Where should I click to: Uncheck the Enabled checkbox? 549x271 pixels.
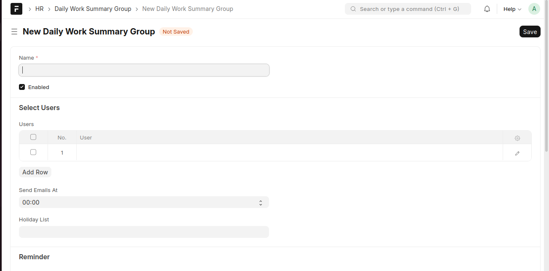(22, 87)
